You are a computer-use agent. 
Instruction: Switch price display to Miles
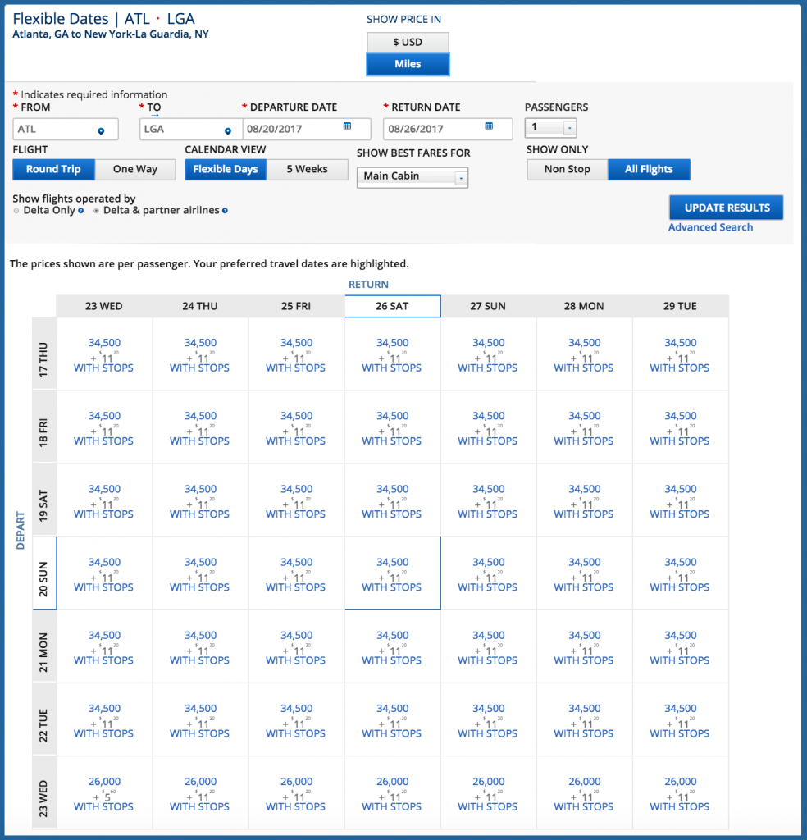coord(408,64)
